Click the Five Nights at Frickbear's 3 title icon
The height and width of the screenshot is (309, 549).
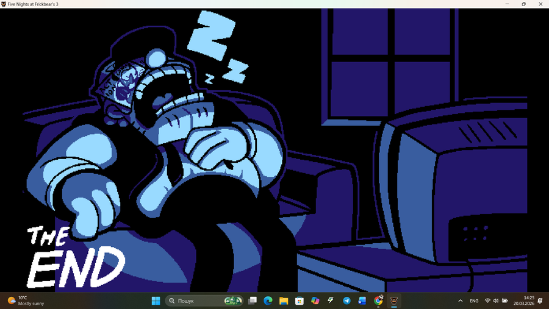4,4
